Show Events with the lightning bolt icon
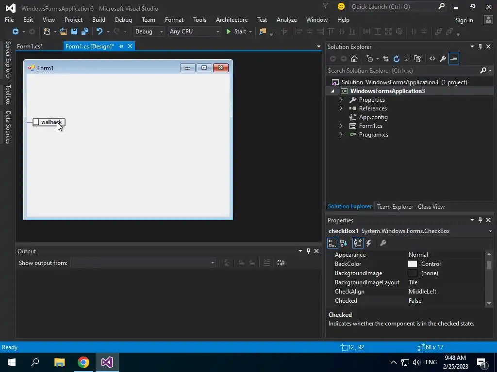Screen dimensions: 497x372 tap(369, 243)
